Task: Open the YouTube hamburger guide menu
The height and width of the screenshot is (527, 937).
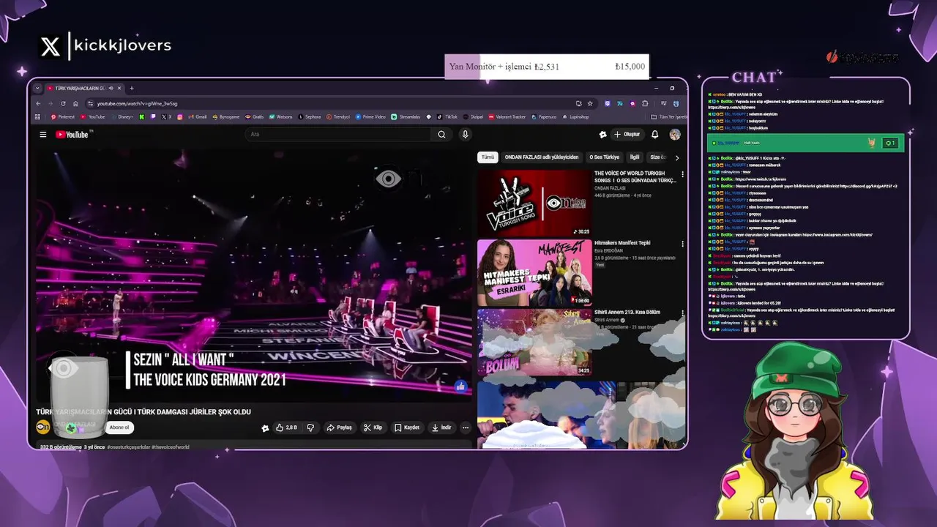Action: [43, 135]
